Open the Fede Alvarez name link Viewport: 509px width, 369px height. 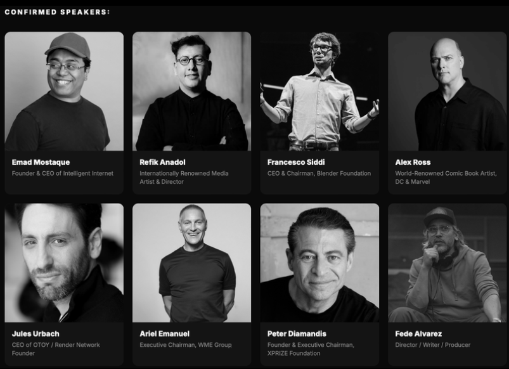418,333
